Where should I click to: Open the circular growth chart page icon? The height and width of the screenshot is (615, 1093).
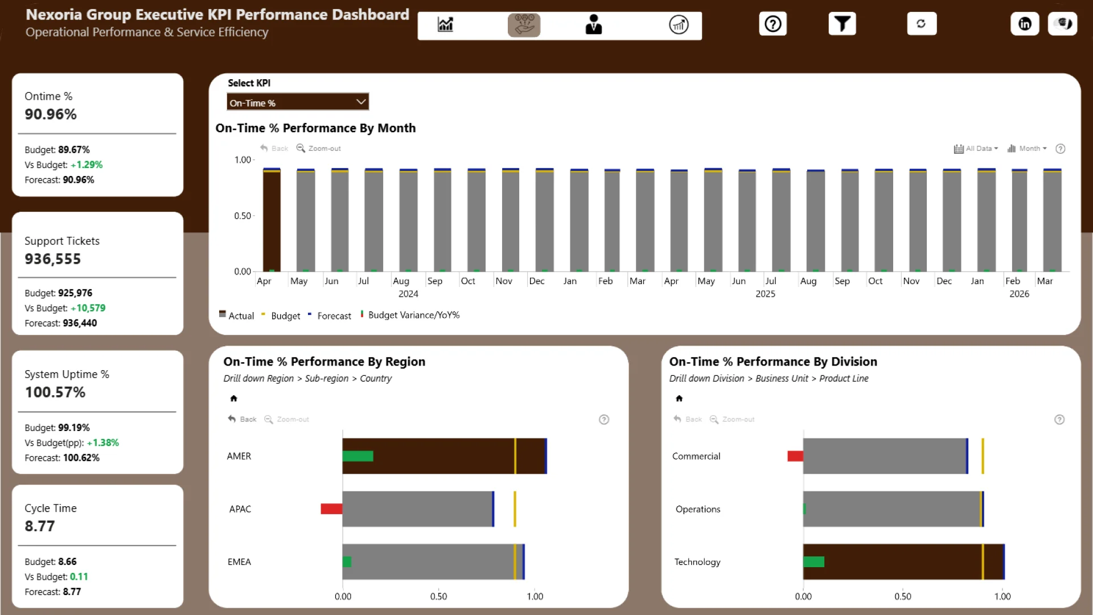(679, 24)
